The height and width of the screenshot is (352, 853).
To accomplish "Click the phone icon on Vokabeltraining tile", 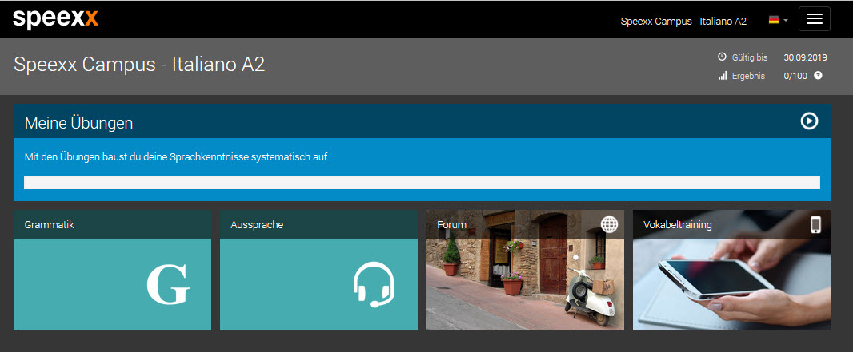I will (x=815, y=224).
